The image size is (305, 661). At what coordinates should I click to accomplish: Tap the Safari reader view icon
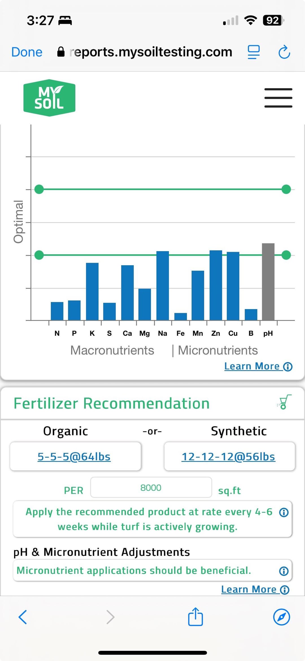pyautogui.click(x=253, y=52)
